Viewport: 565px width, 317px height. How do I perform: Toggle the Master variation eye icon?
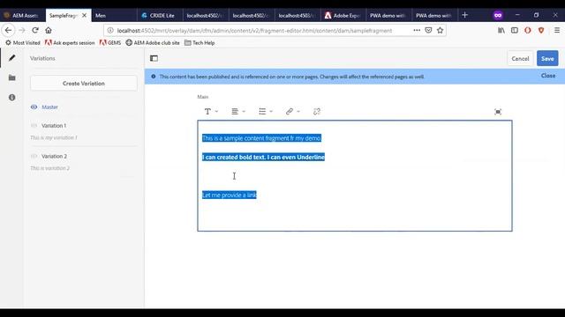click(x=34, y=107)
